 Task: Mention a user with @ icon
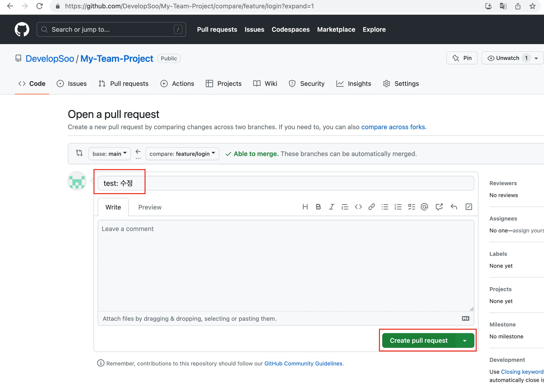point(424,207)
